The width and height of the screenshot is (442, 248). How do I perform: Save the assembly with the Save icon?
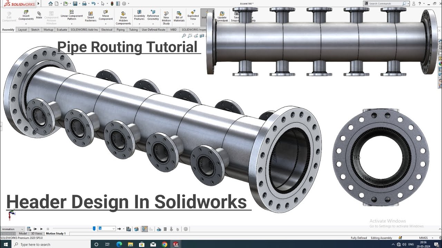tap(75, 3)
